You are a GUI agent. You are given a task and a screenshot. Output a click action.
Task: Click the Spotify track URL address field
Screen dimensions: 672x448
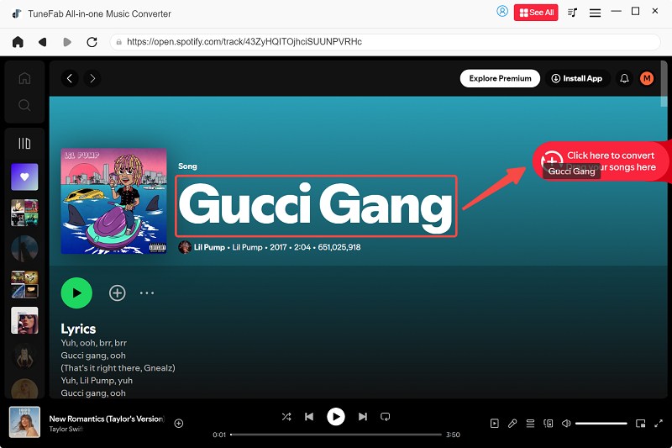coord(385,42)
